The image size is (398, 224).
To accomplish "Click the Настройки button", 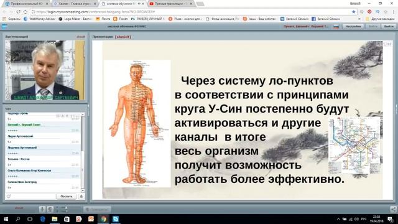I will 353,26.
